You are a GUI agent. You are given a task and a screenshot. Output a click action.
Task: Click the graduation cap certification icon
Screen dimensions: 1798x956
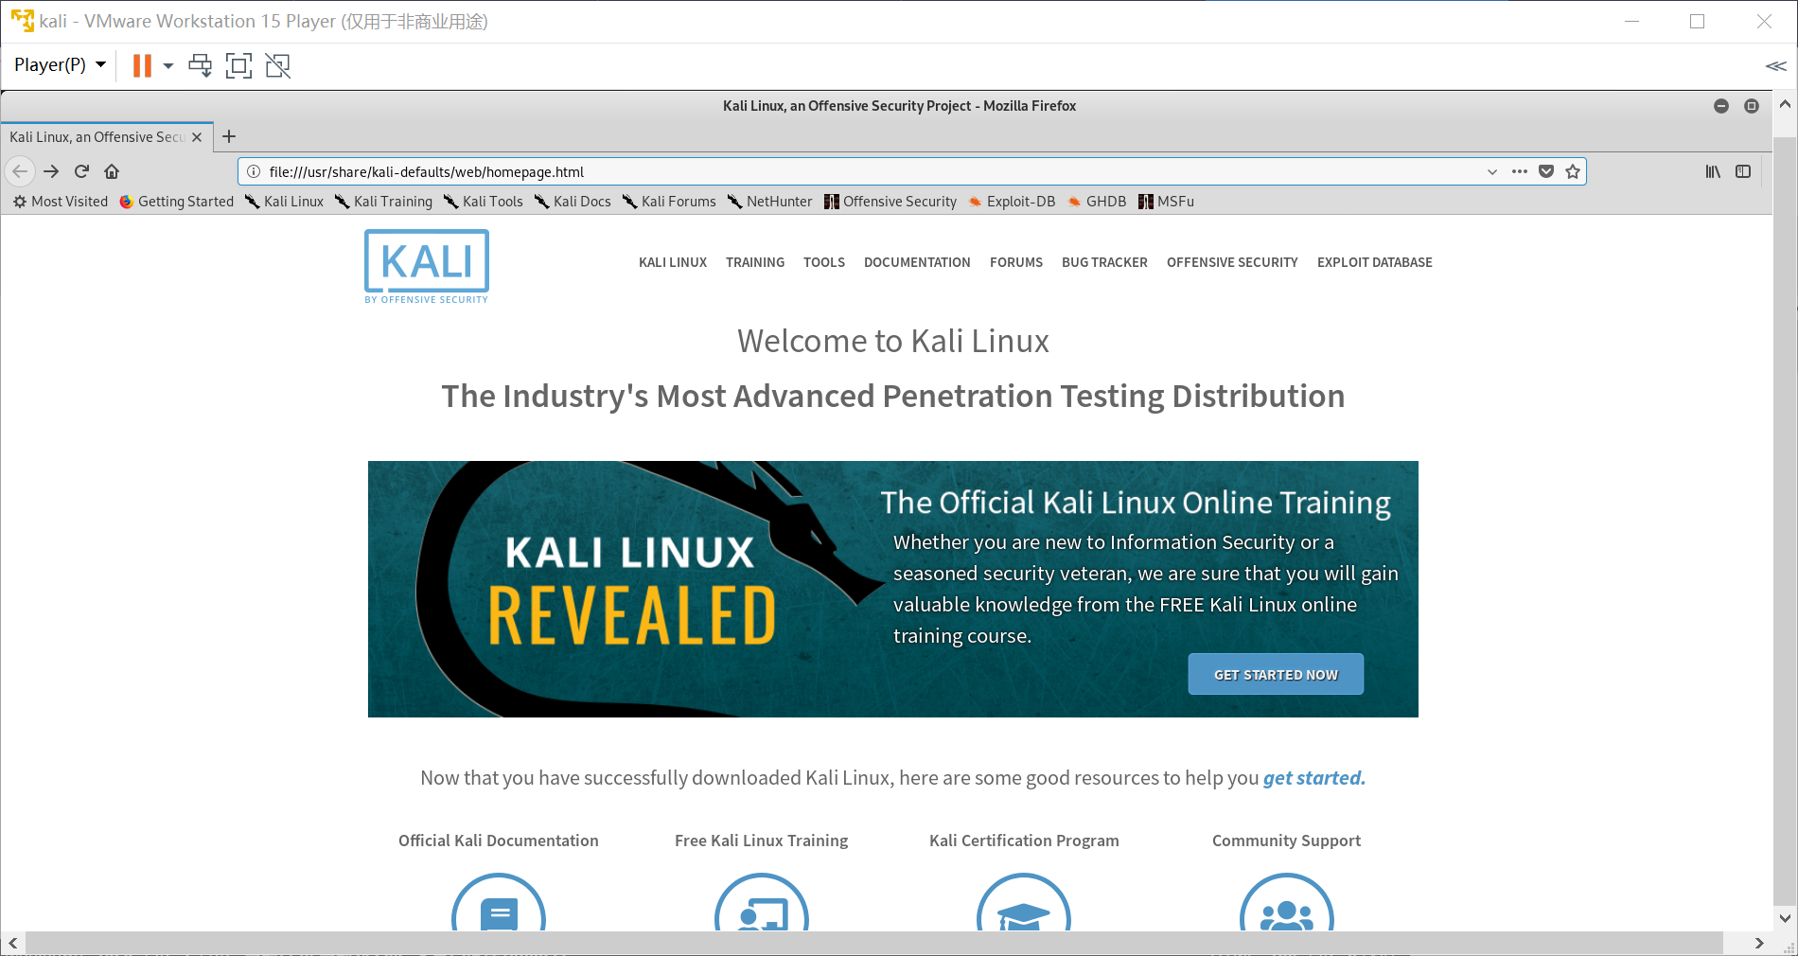(x=1024, y=903)
